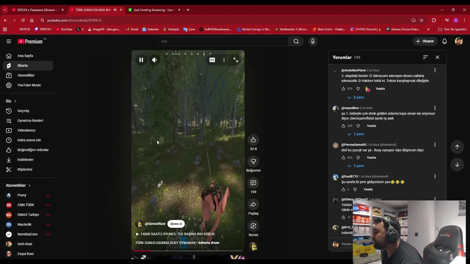This screenshot has width=470, height=264.
Task: Share the video with Paylaş
Action: [253, 204]
